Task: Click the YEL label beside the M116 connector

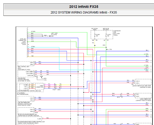Action: coord(60,84)
